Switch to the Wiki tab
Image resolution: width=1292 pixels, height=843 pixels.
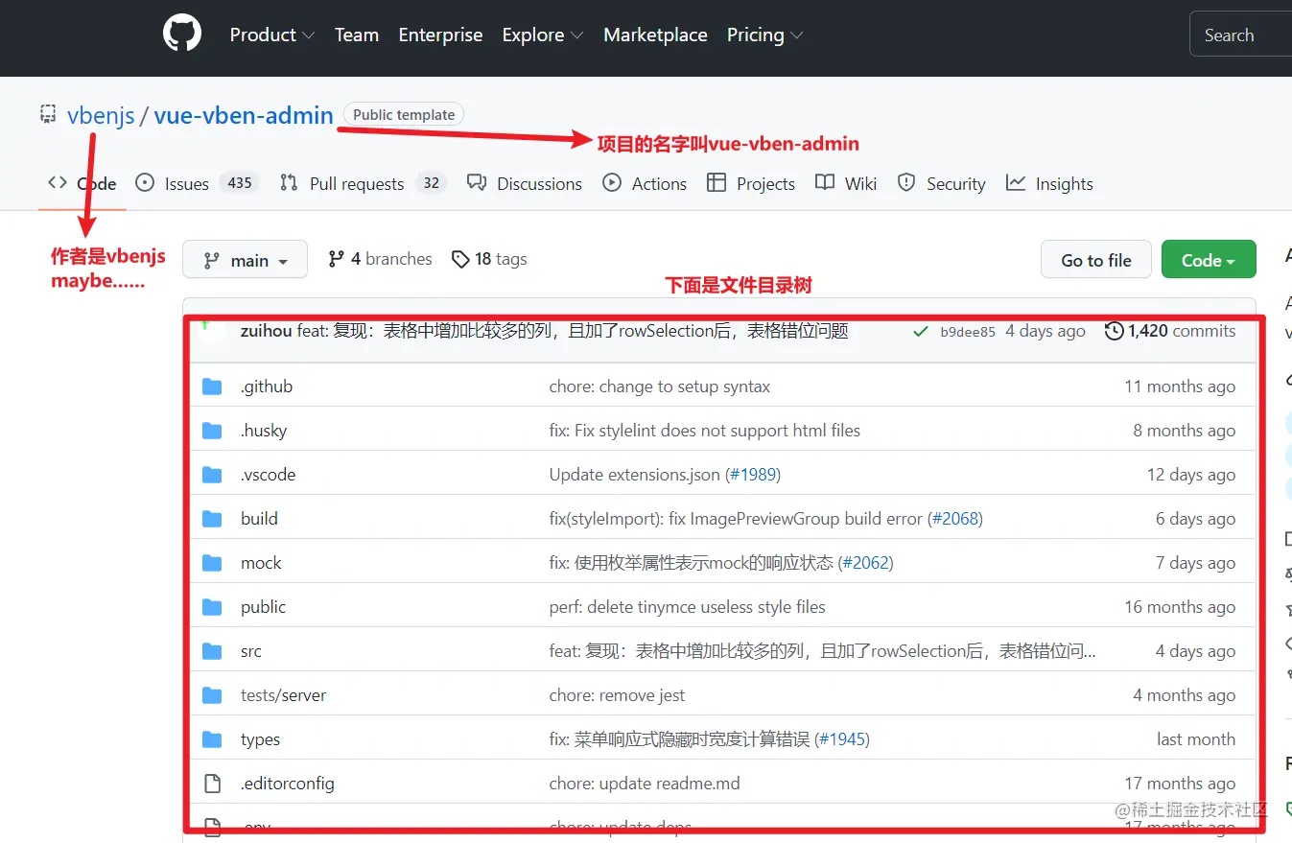point(846,183)
